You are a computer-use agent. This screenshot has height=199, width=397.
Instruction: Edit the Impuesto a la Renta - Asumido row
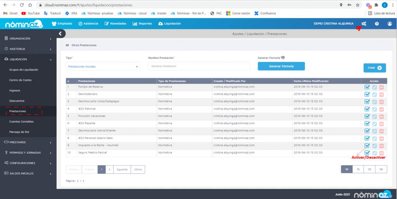coord(375,146)
